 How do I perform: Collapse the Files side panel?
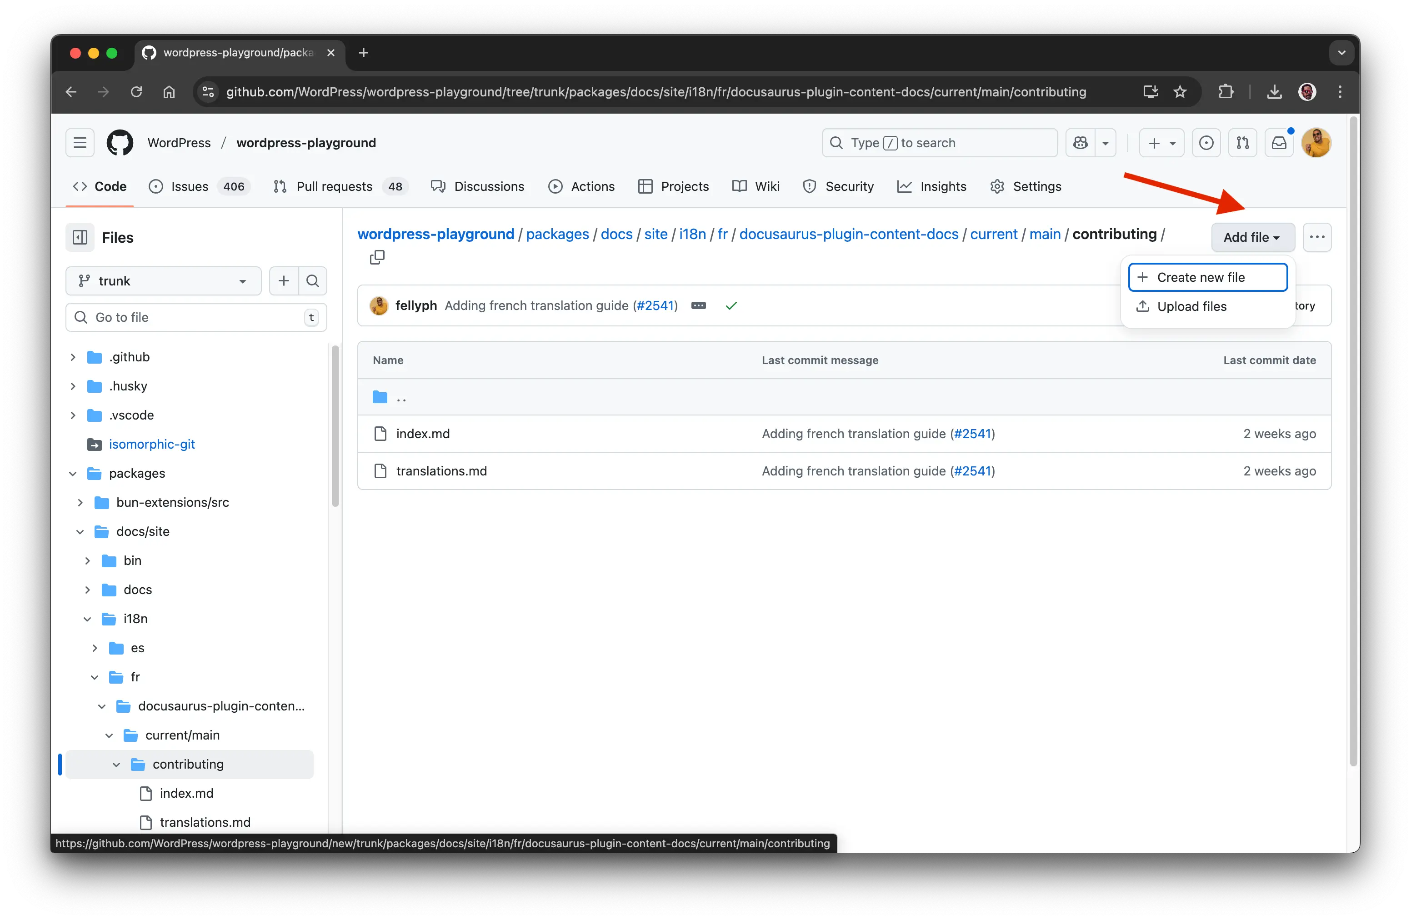[x=80, y=238]
